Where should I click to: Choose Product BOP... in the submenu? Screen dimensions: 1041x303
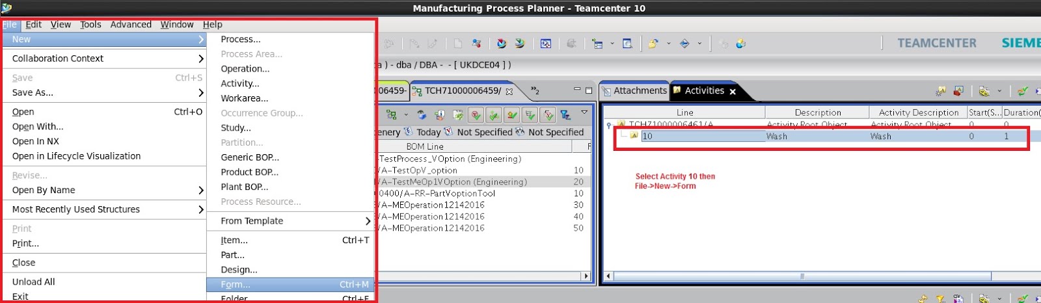click(x=250, y=172)
